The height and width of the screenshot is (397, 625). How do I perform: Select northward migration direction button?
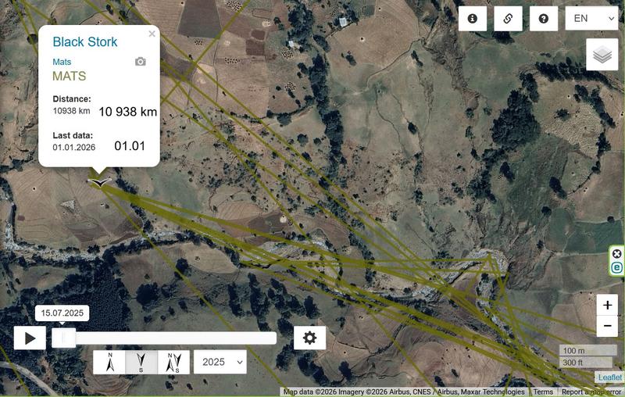click(x=109, y=362)
